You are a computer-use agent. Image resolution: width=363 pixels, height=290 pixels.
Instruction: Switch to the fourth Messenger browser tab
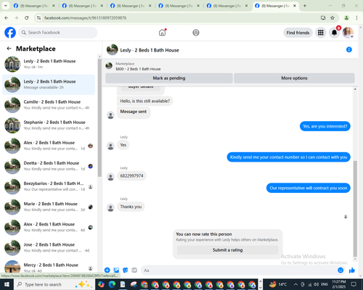179,6
